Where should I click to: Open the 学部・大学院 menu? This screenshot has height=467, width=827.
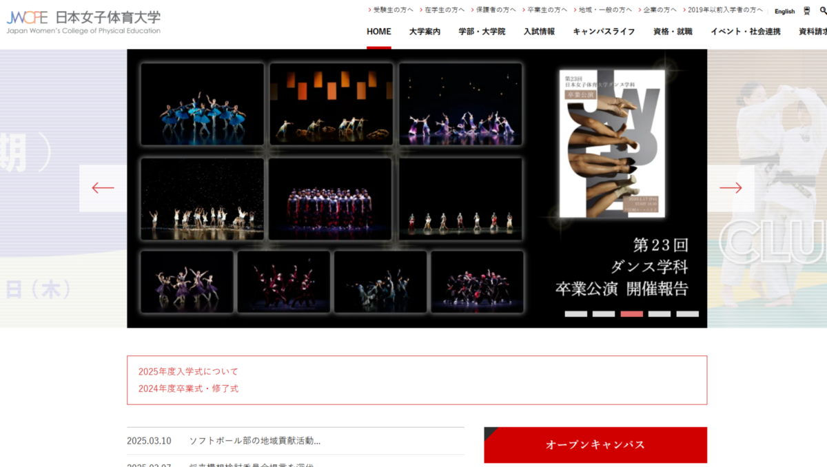[482, 32]
